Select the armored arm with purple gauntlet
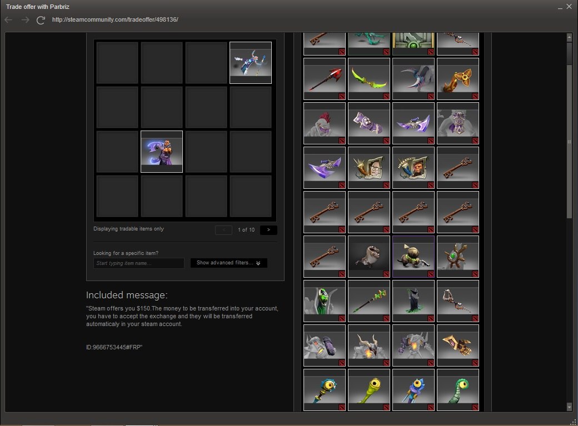Screen dimensions: 578x426 325,345
